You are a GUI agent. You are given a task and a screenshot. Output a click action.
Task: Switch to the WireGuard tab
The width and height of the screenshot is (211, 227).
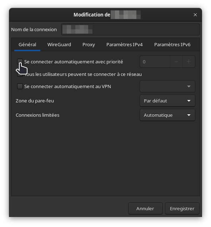tap(59, 45)
